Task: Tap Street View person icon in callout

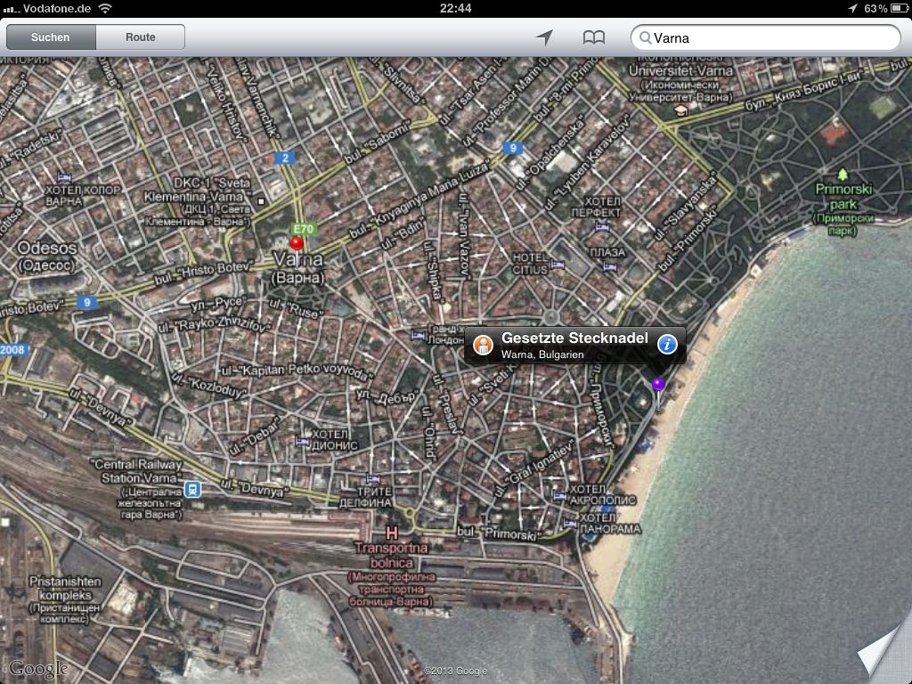Action: 483,345
